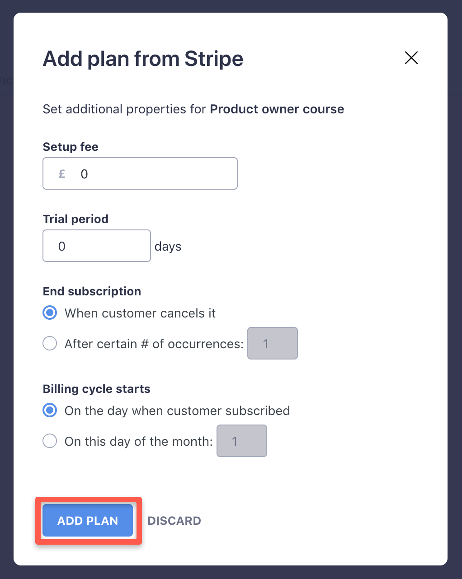Viewport: 462px width, 579px height.
Task: Click the day of month value box
Action: point(241,441)
